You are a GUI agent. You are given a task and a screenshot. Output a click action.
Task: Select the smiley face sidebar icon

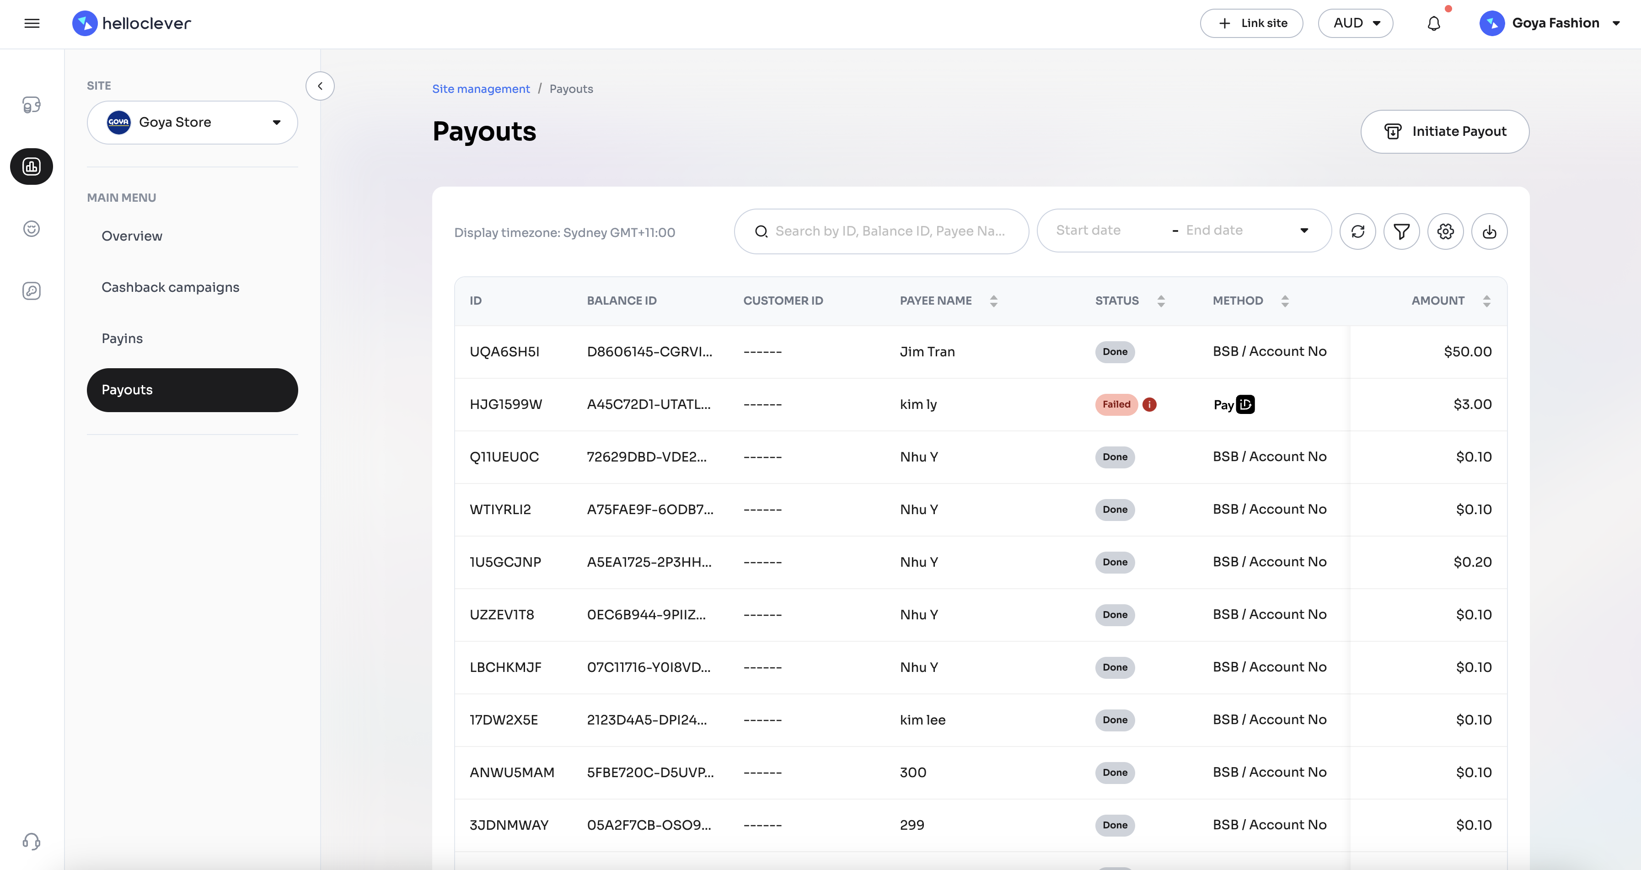pos(31,229)
